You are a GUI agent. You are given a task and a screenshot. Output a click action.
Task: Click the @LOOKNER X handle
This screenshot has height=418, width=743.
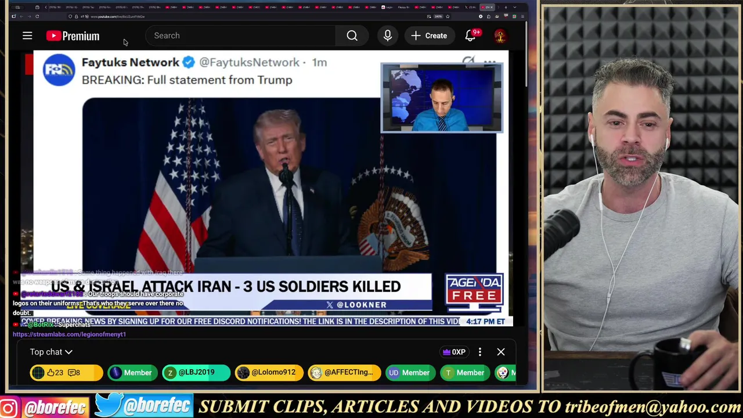point(356,305)
